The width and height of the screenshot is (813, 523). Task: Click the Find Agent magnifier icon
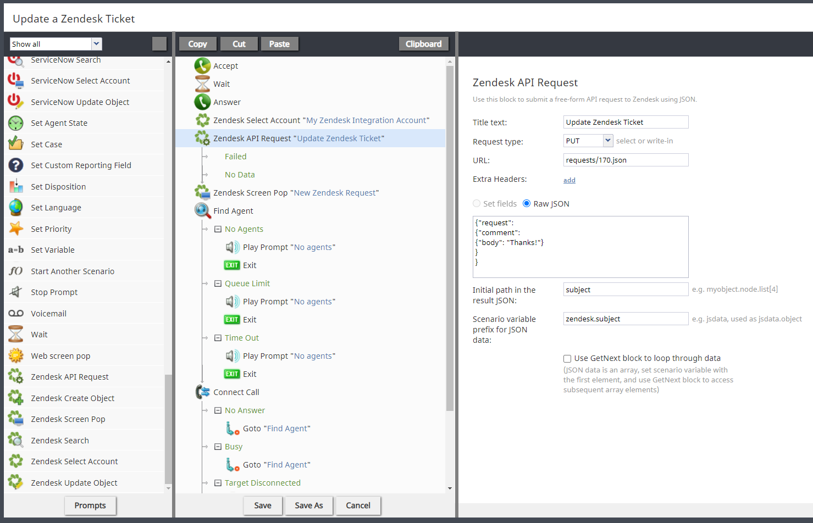[202, 211]
